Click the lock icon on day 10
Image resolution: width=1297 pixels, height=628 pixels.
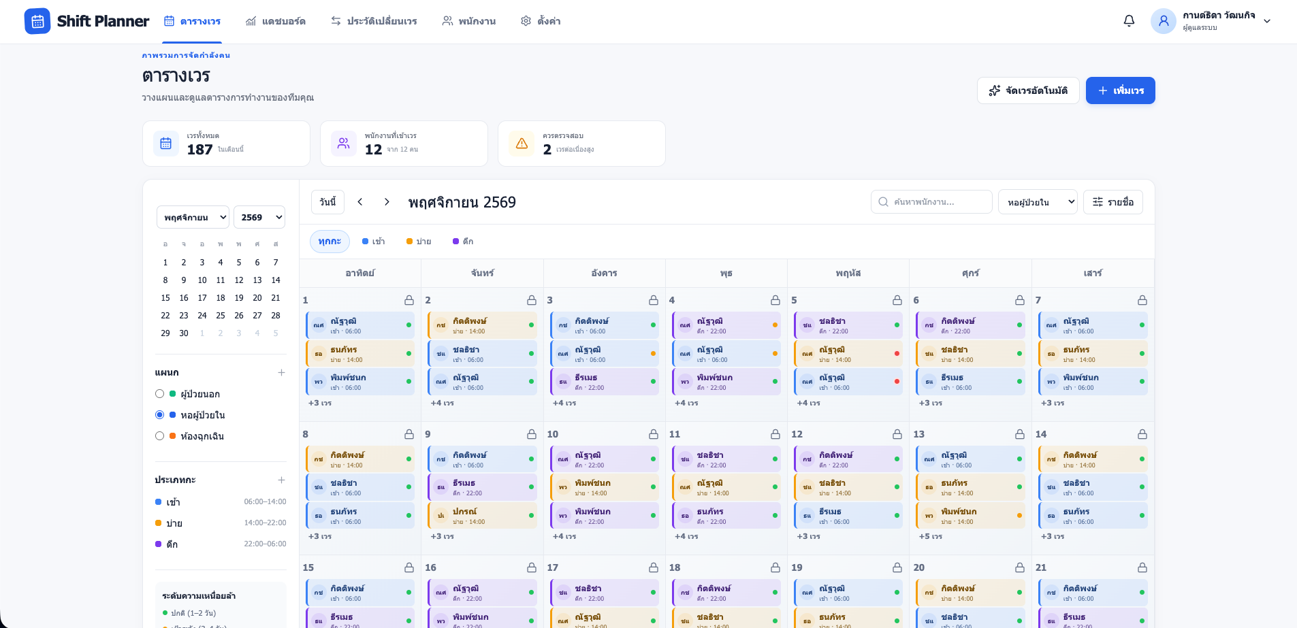[x=654, y=434]
